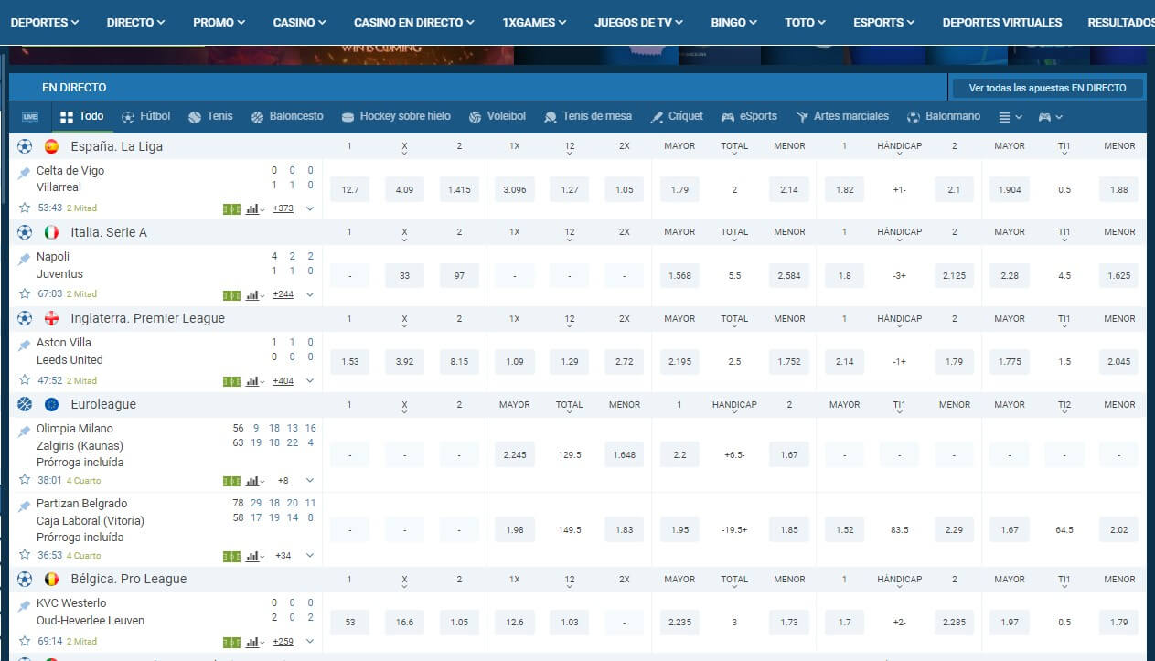Viewport: 1155px width, 661px height.
Task: Open the JUEGOS DE TV dropdown
Action: click(x=638, y=22)
